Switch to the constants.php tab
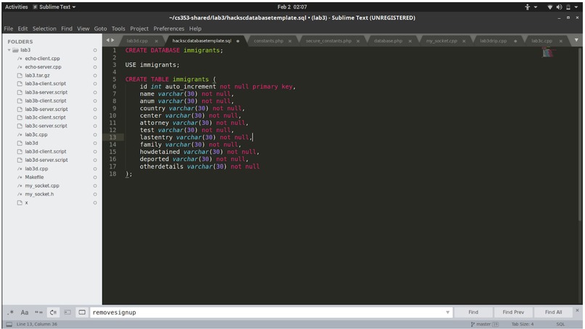Image resolution: width=585 pixels, height=329 pixels. 269,41
